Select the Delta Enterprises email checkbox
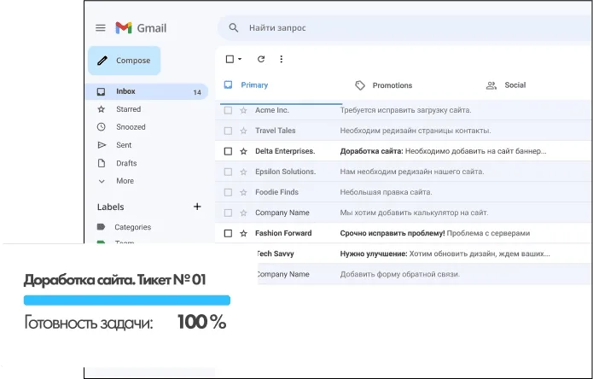593x379 pixels. click(x=228, y=151)
